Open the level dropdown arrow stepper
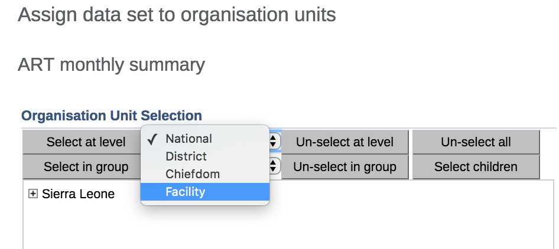Viewport: 559px width, 249px height. [x=274, y=142]
